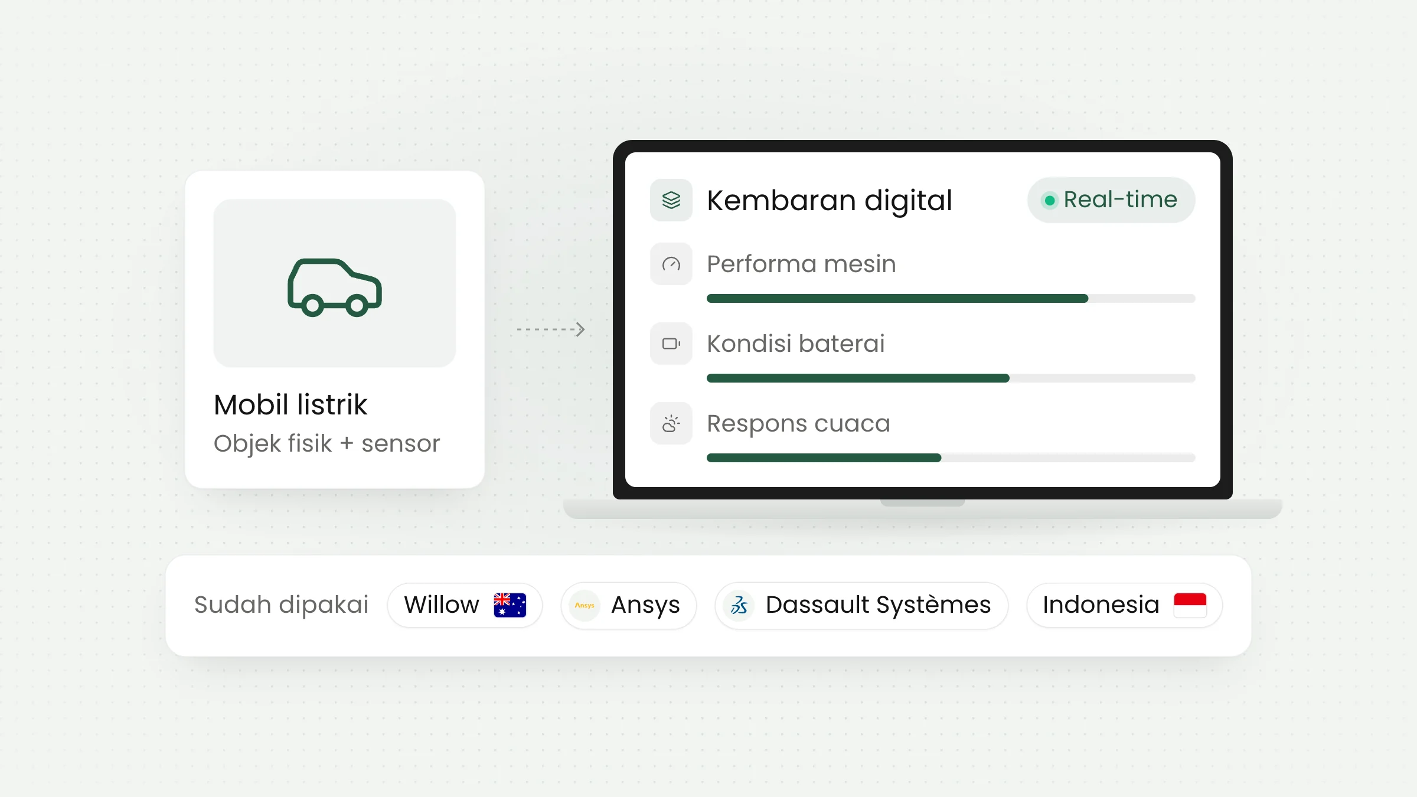Select the Real-time badge
Image resolution: width=1417 pixels, height=797 pixels.
click(x=1111, y=200)
